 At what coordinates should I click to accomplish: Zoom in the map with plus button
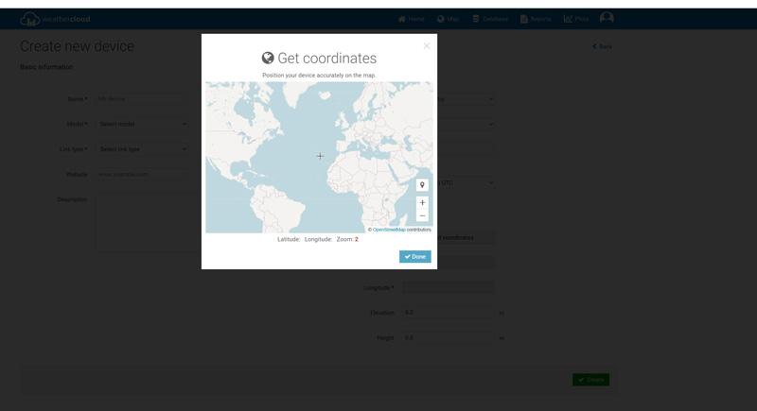pos(422,203)
